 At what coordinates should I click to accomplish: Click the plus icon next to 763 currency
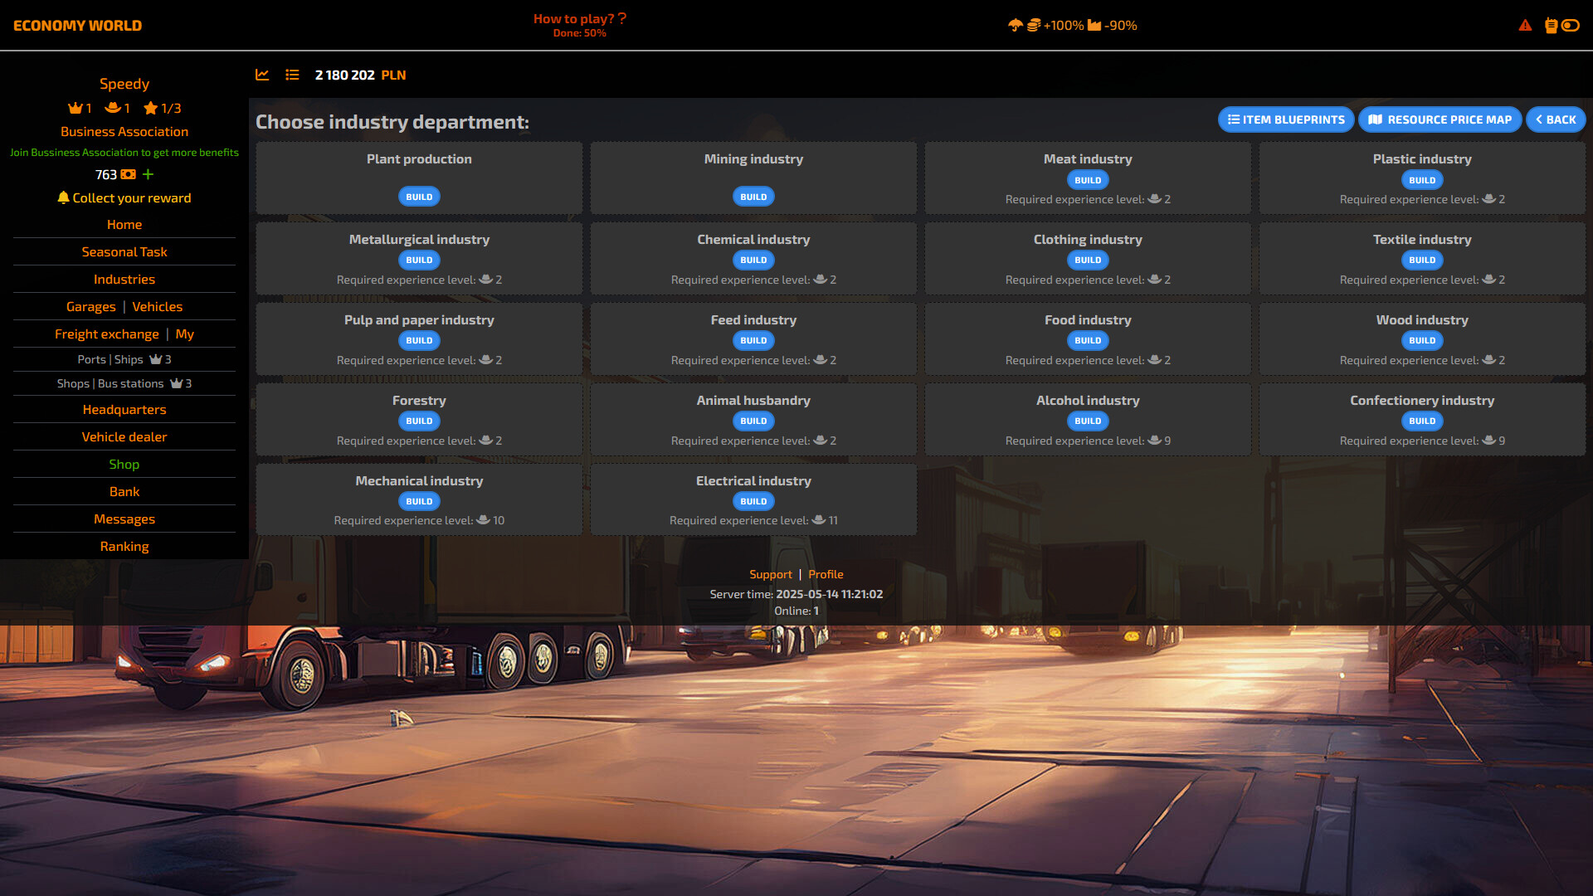coord(148,175)
